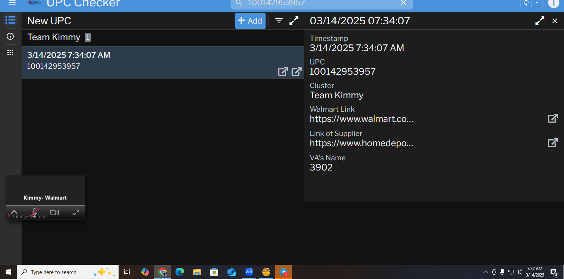Open Copilot from the taskbar
This screenshot has height=279, width=564.
coord(145,272)
